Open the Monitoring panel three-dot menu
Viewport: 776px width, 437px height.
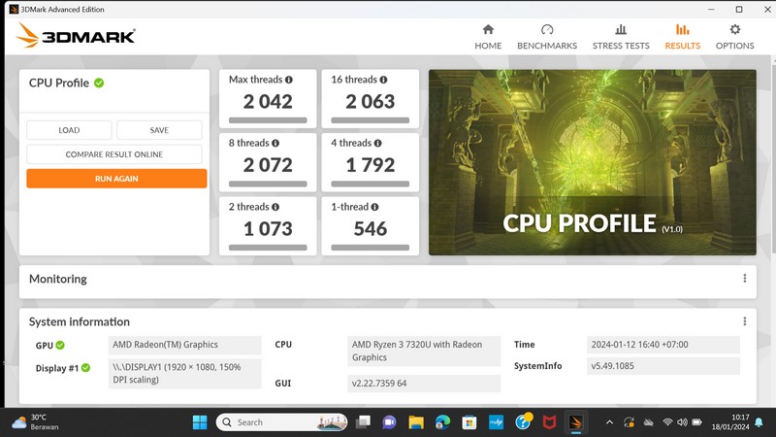(744, 279)
